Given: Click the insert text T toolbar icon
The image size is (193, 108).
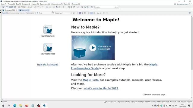Looking at the screenshot, I should pos(38,7).
